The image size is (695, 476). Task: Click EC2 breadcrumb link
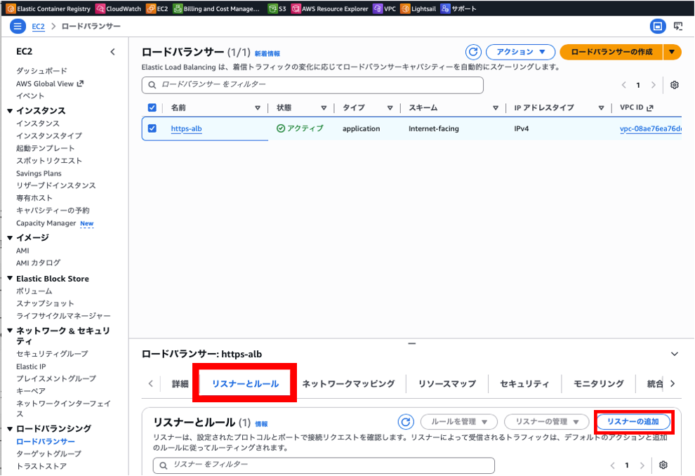click(38, 26)
